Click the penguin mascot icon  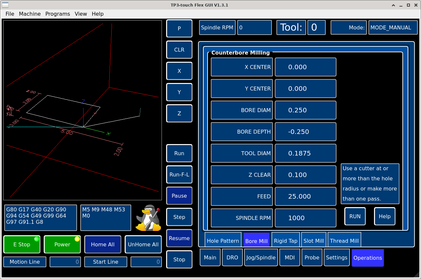pyautogui.click(x=148, y=218)
